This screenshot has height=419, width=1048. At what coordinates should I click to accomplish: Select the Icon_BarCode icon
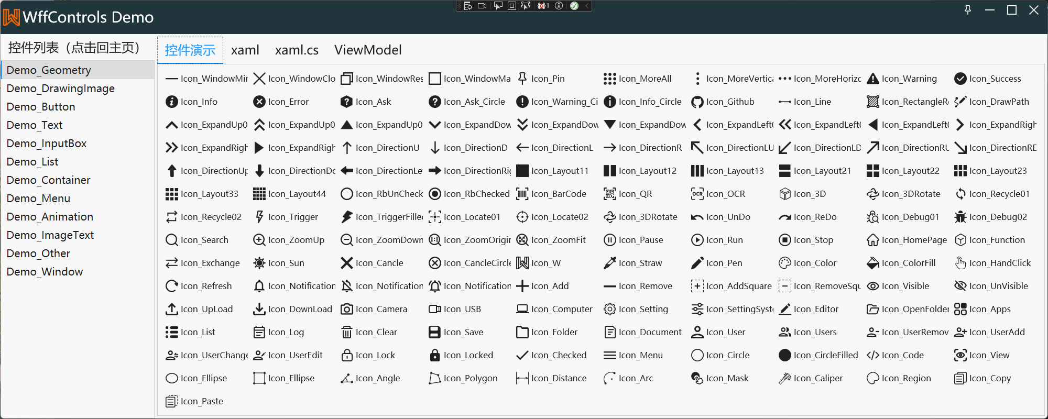pyautogui.click(x=522, y=194)
